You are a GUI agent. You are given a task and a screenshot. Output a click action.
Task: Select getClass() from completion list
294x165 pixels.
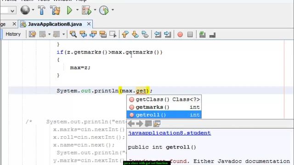(x=164, y=99)
